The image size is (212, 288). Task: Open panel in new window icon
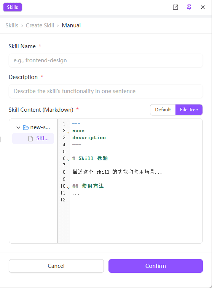tap(175, 7)
